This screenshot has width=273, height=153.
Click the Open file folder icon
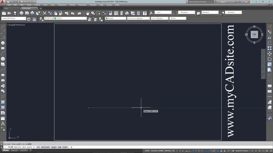tap(9, 13)
